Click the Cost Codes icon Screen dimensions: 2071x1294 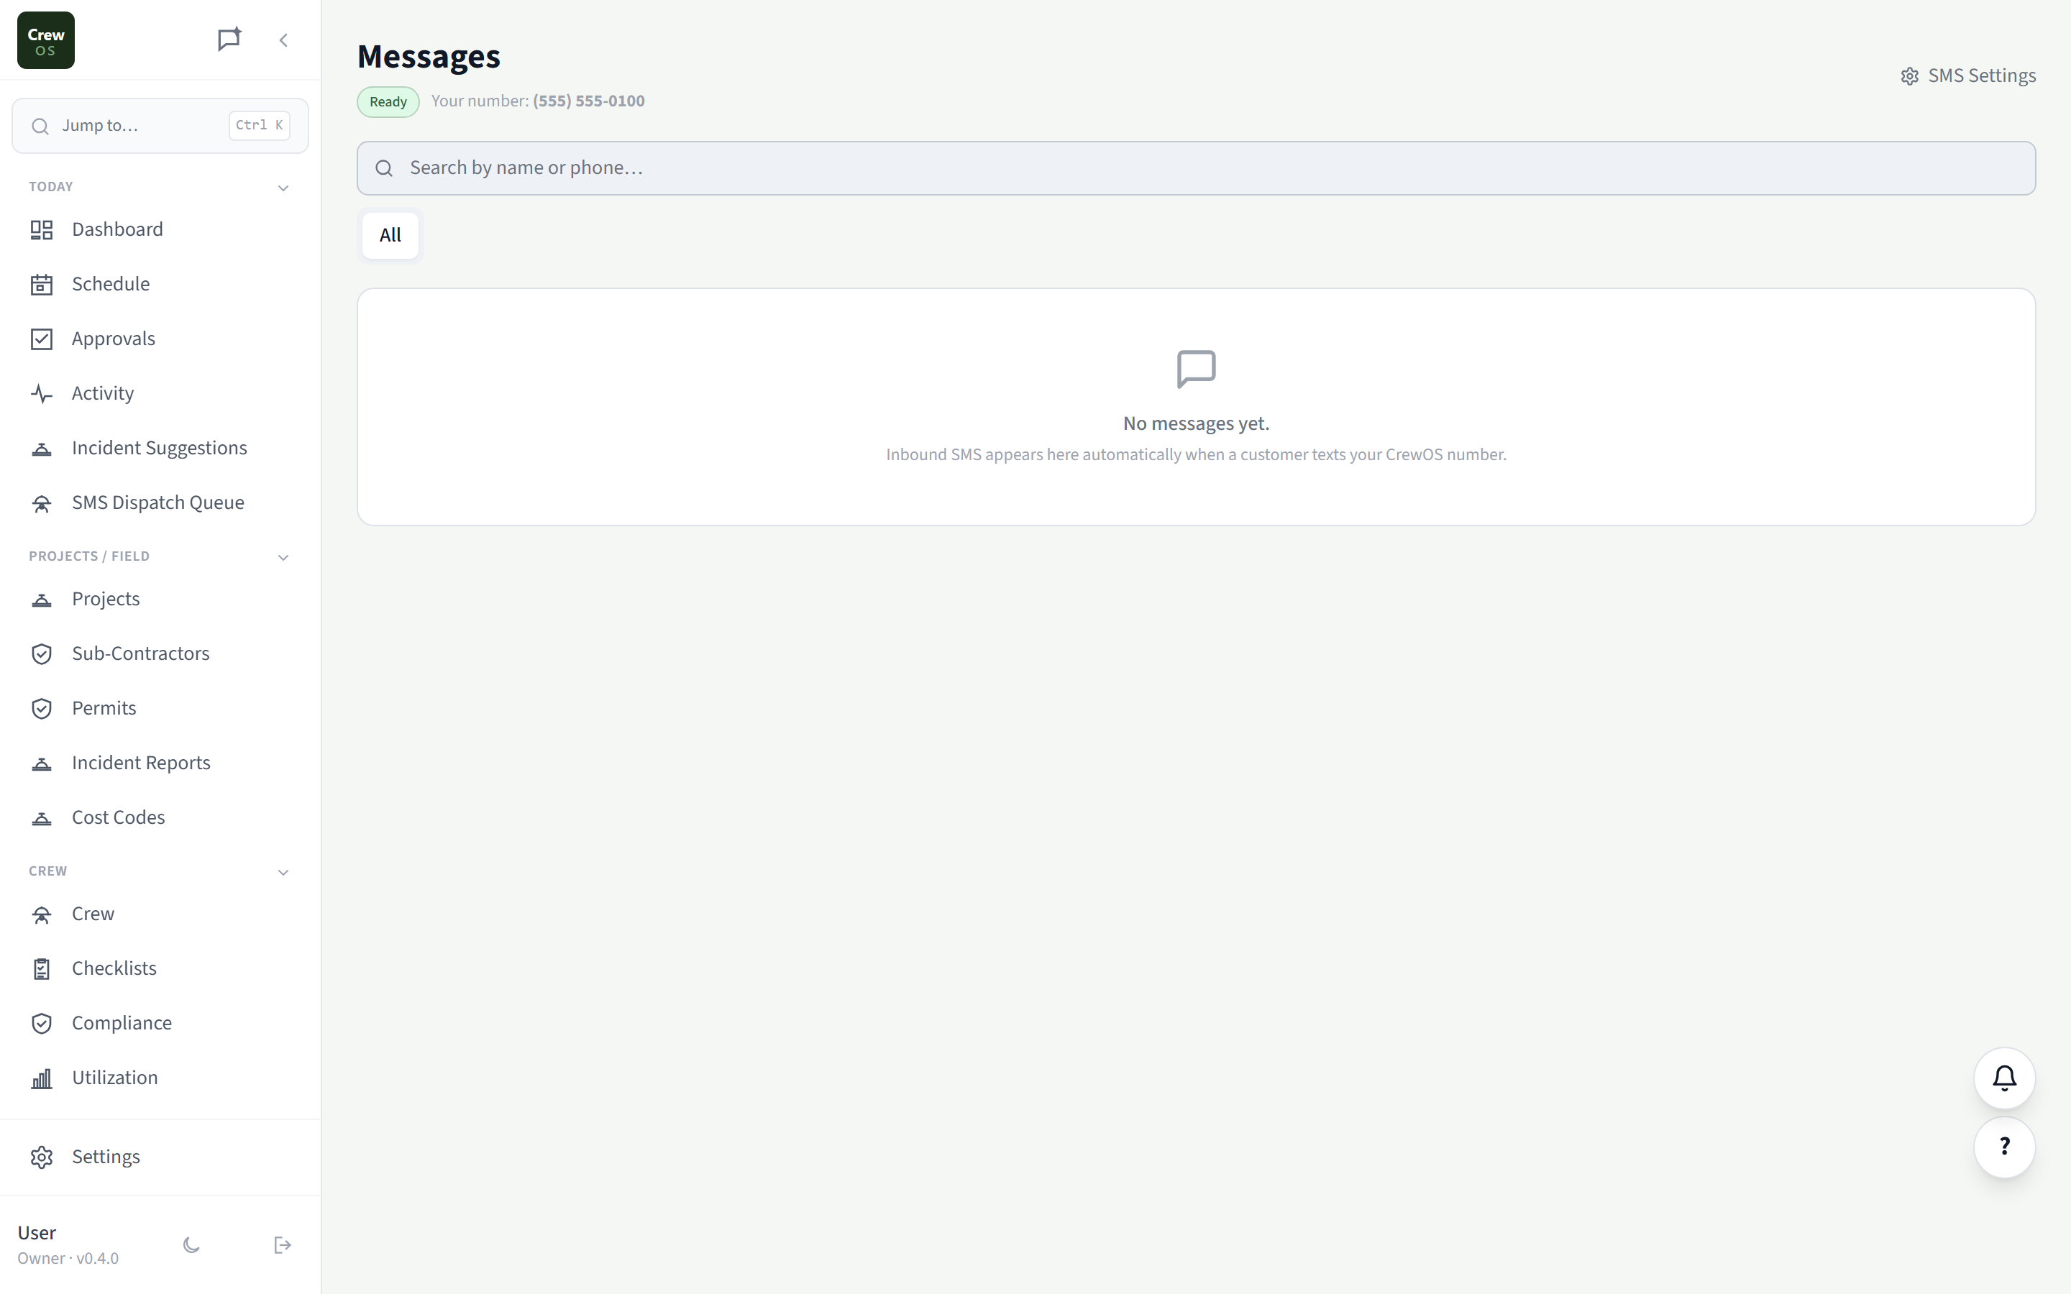point(42,818)
